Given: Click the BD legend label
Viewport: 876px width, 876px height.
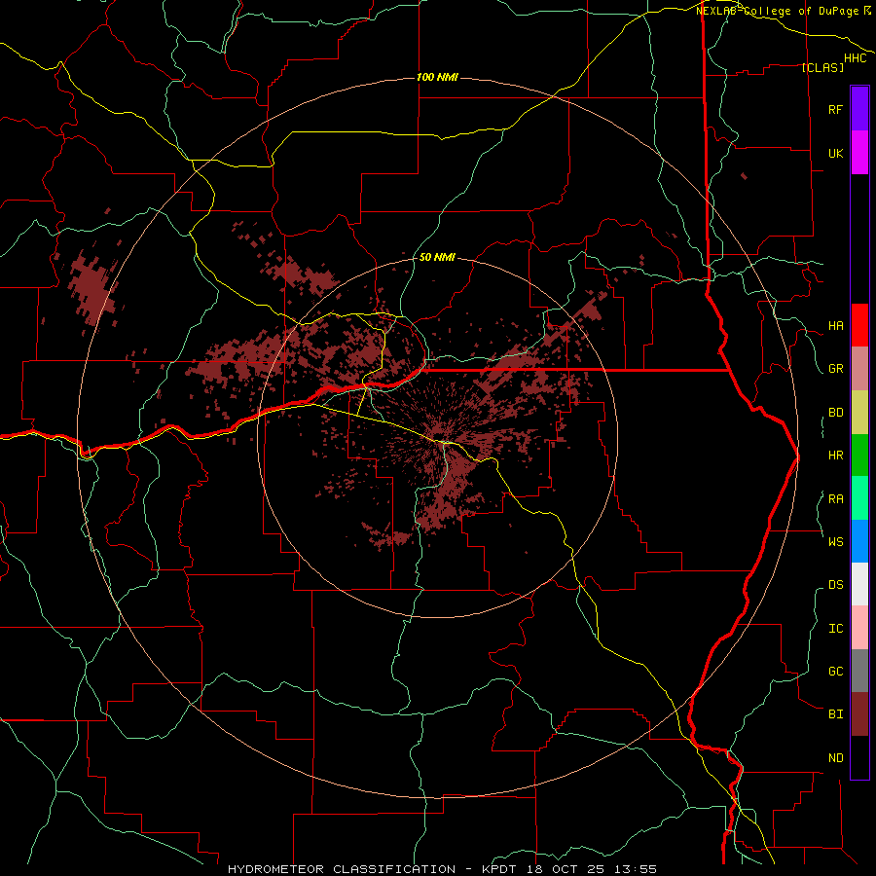Looking at the screenshot, I should coord(835,413).
